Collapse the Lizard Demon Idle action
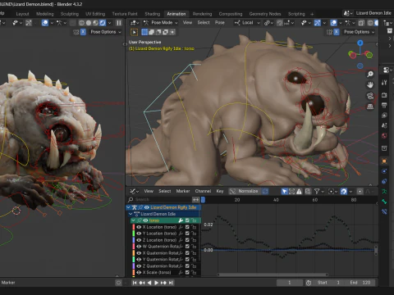Viewport: 394px width, 295px height. pos(131,214)
